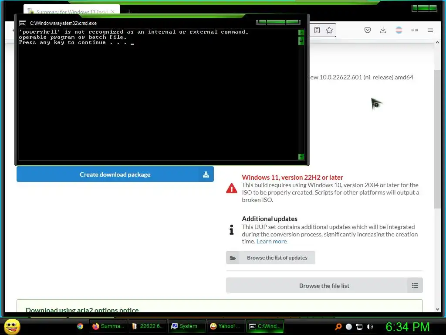
Task: Switch to Firefox Summa... taskbar button
Action: pyautogui.click(x=108, y=326)
